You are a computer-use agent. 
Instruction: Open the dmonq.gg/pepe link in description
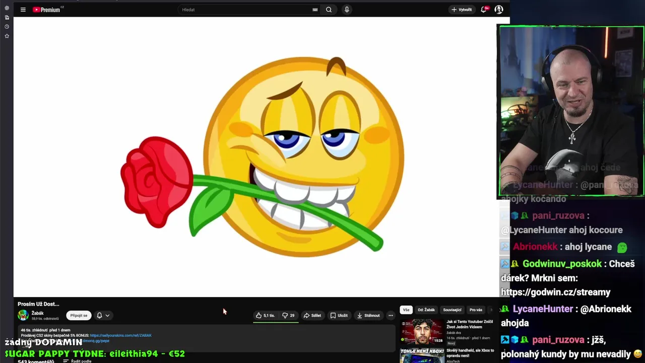point(96,341)
